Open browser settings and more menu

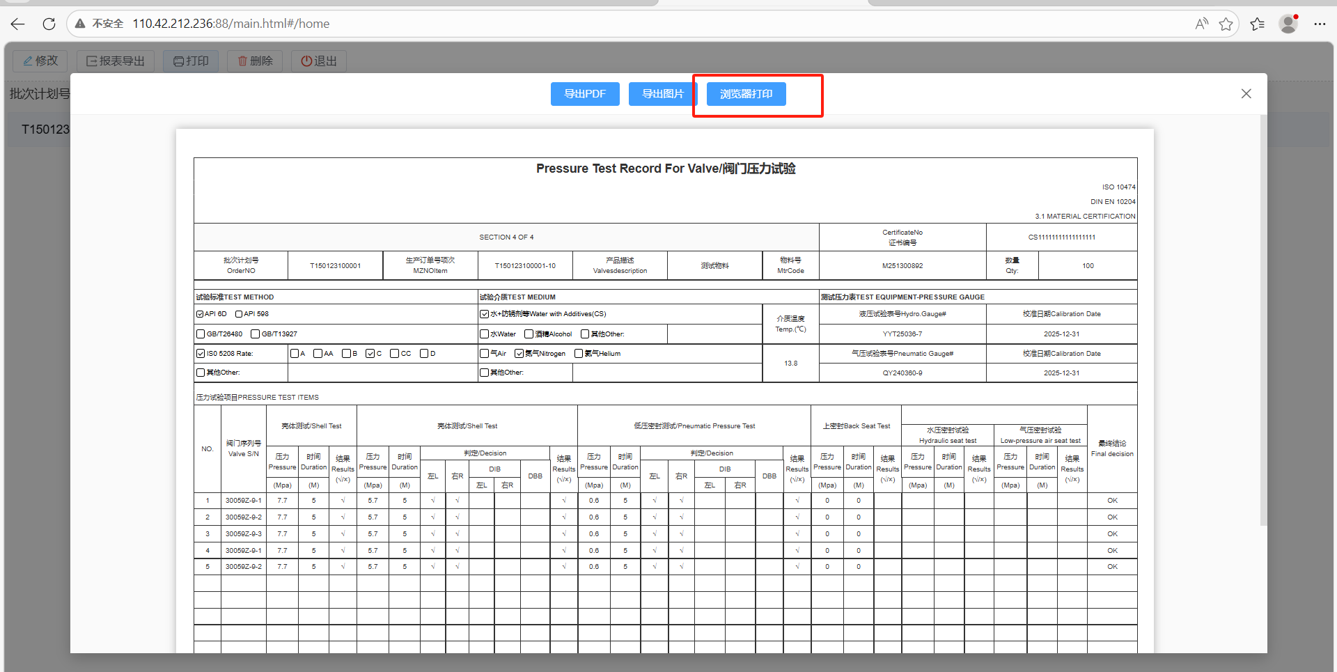1320,24
